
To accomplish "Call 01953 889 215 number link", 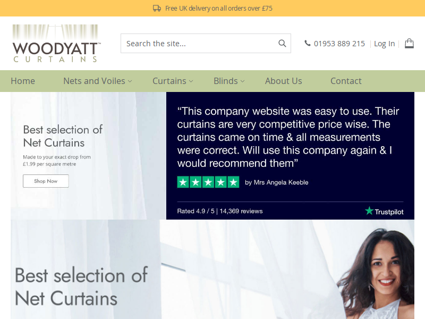I will pos(339,44).
